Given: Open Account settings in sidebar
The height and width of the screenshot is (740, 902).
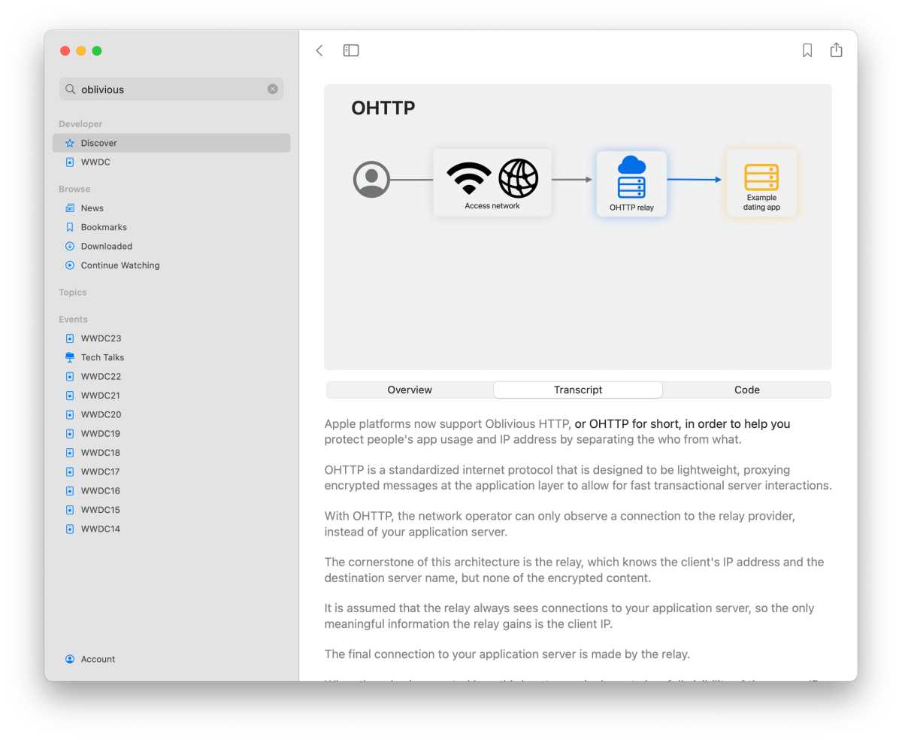Looking at the screenshot, I should [98, 659].
